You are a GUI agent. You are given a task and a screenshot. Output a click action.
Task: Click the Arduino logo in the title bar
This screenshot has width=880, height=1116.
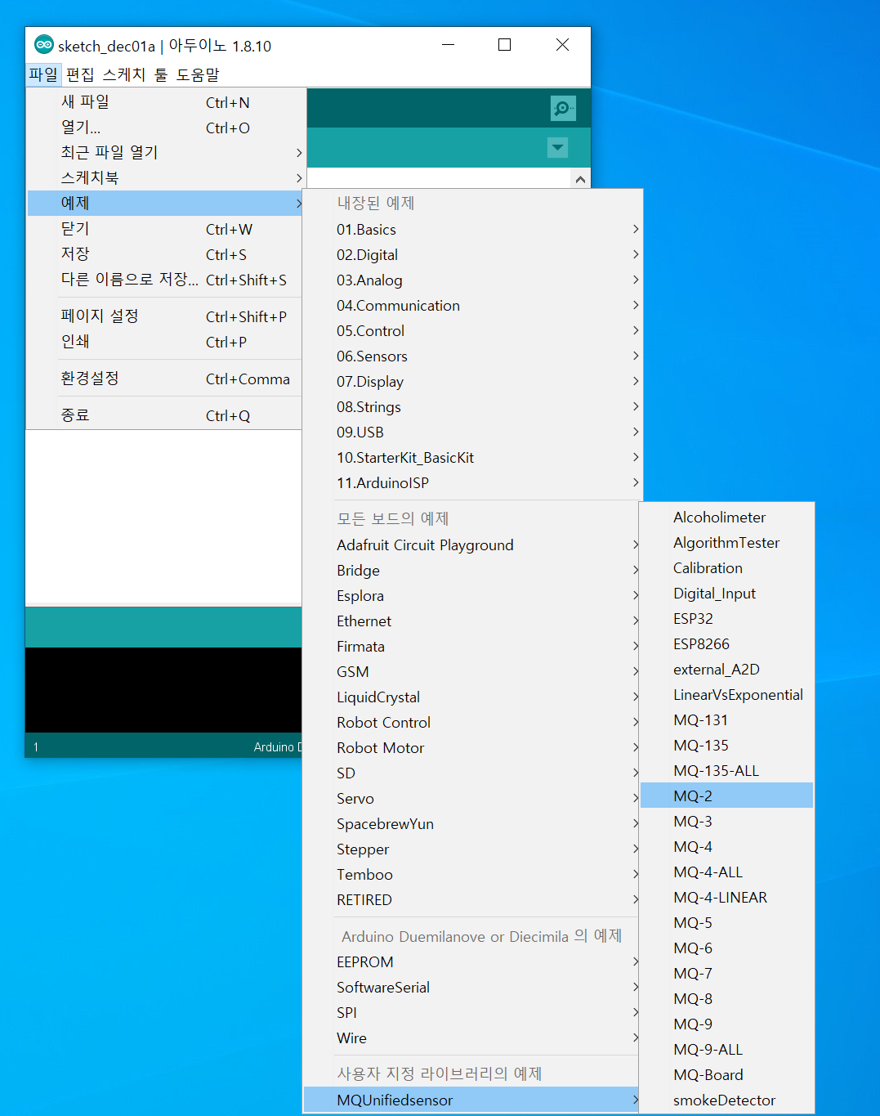(44, 45)
